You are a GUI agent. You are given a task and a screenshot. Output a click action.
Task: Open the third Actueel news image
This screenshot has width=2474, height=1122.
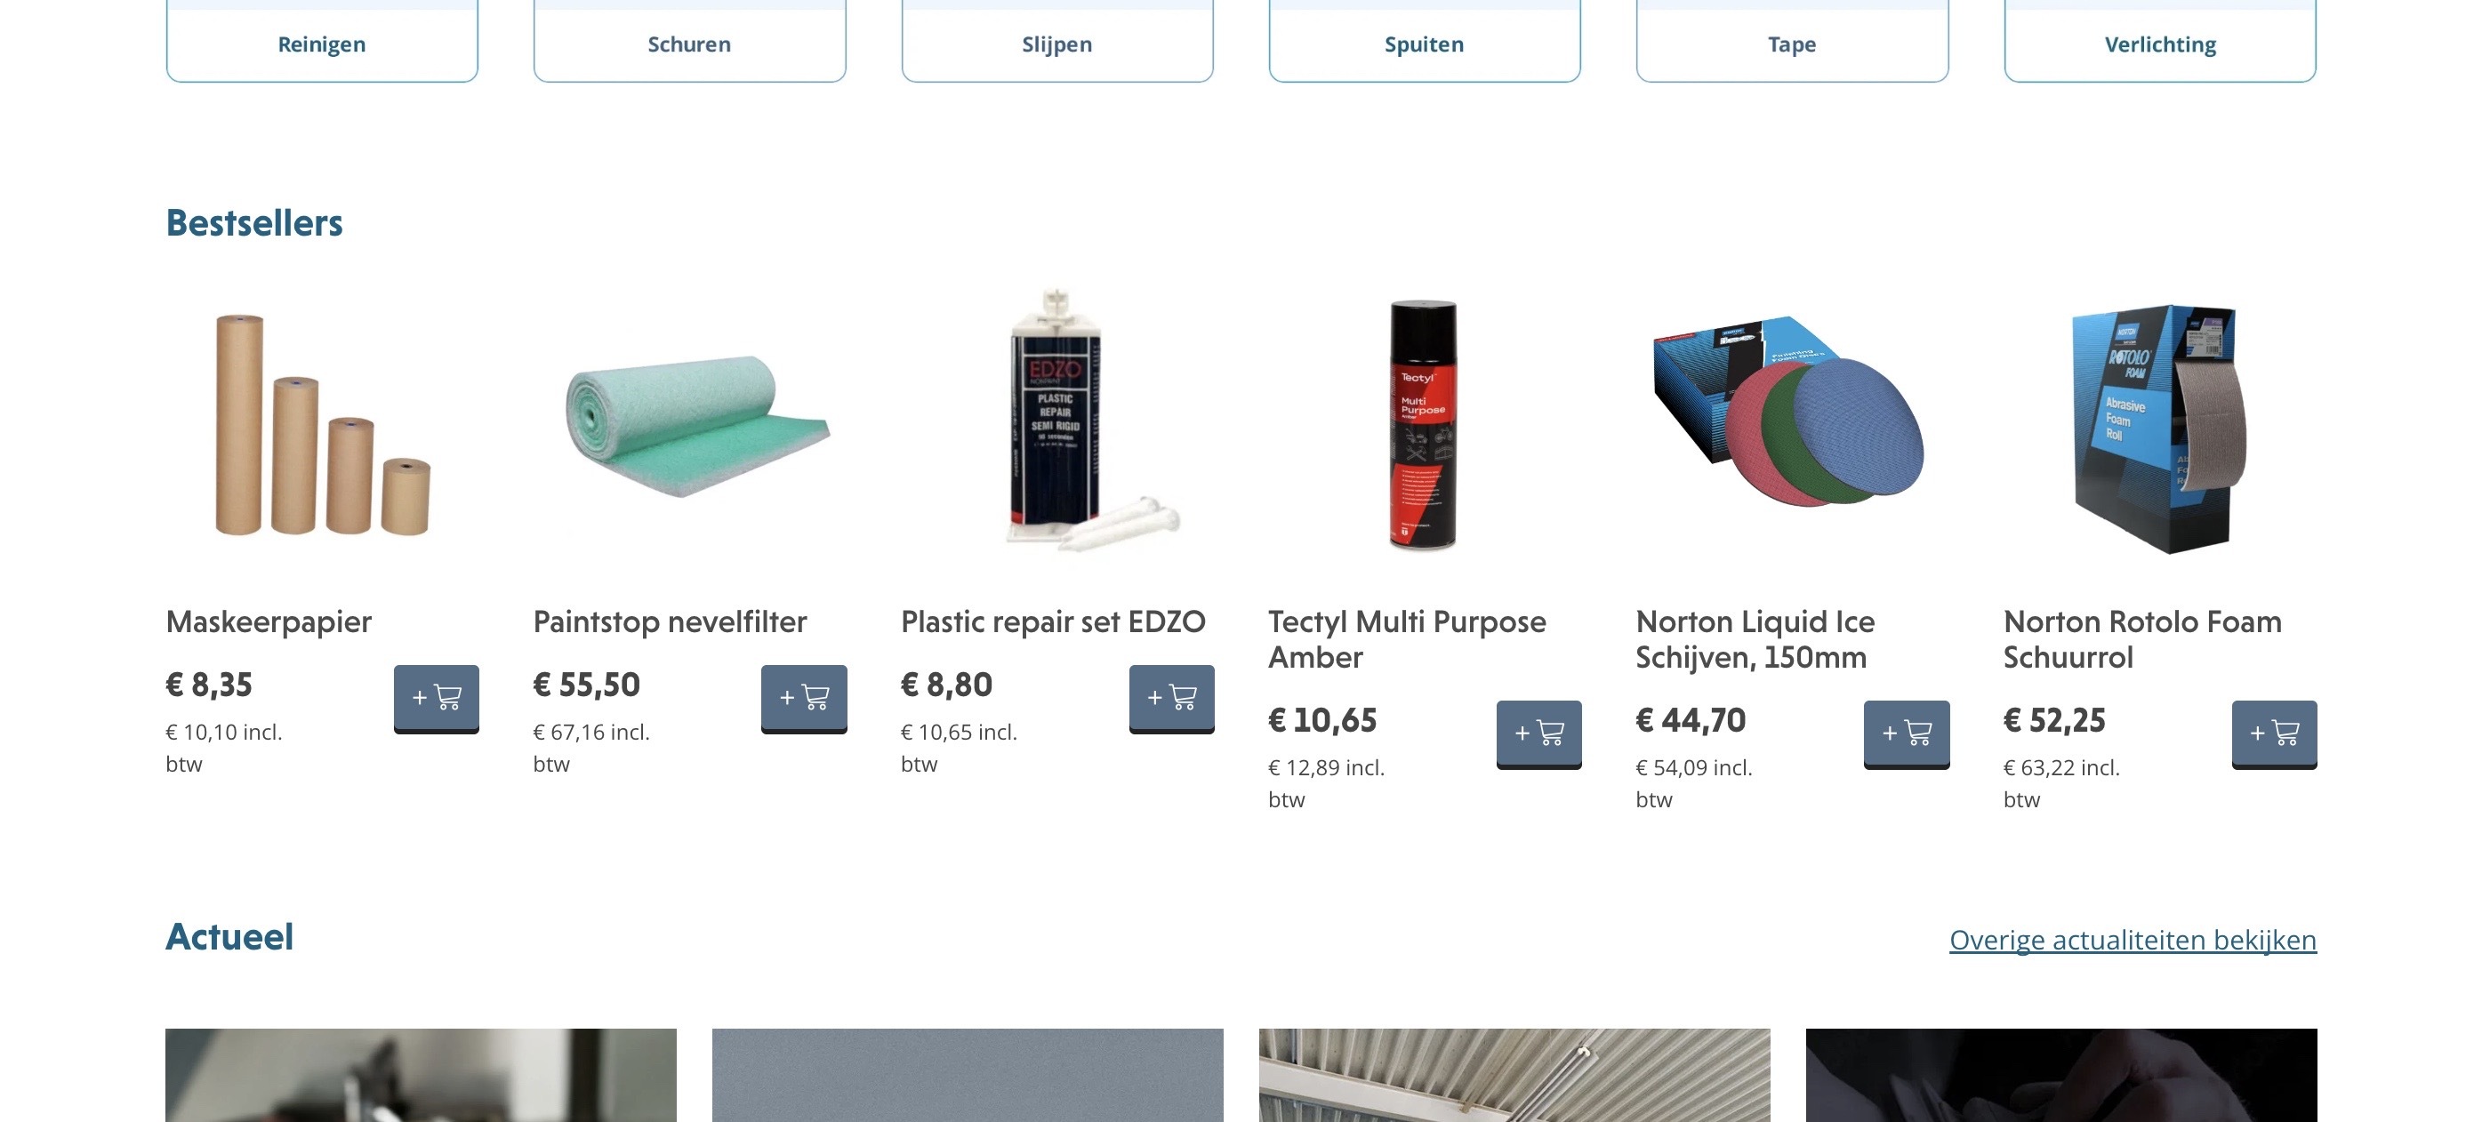coord(1514,1075)
